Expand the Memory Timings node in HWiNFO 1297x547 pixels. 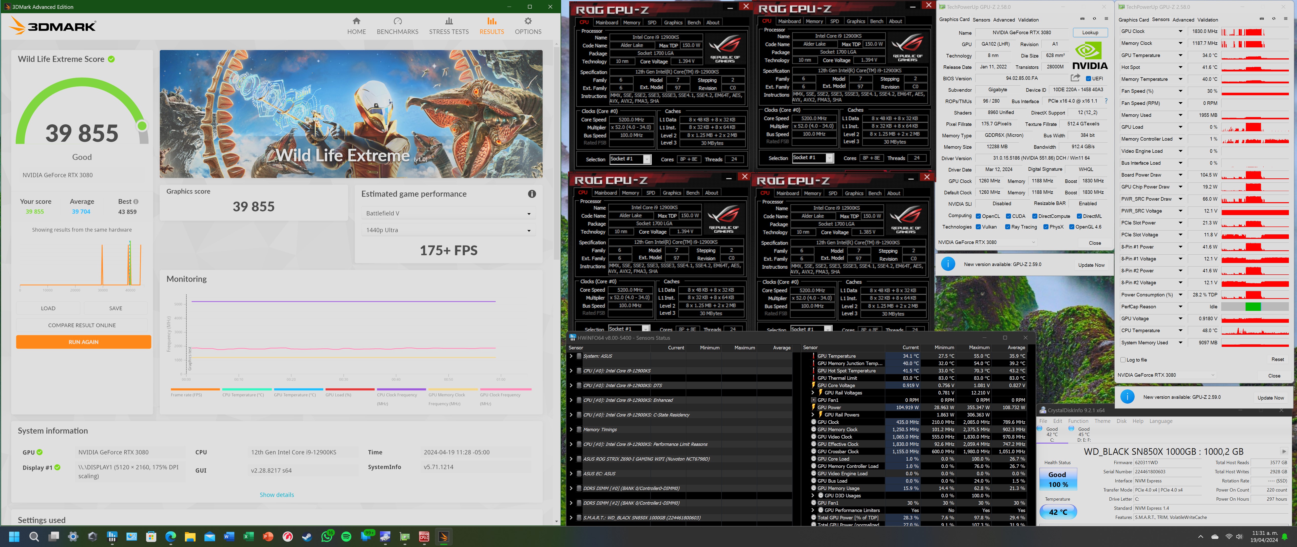pyautogui.click(x=571, y=430)
